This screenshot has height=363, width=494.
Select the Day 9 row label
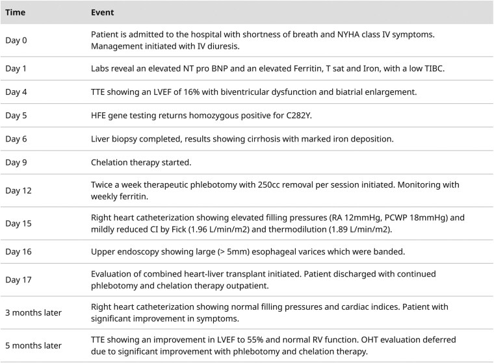[16, 162]
